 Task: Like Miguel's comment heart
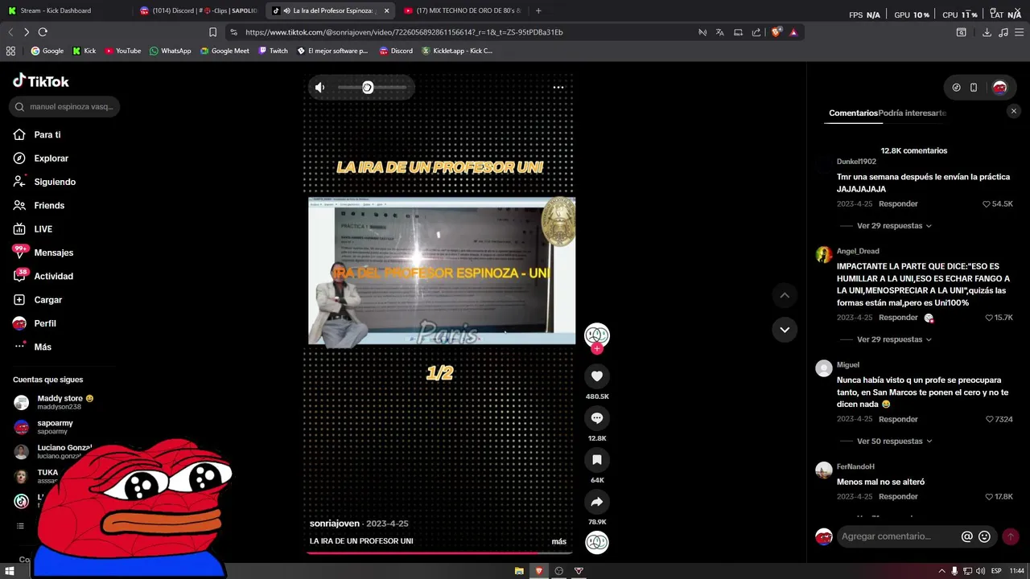(990, 419)
